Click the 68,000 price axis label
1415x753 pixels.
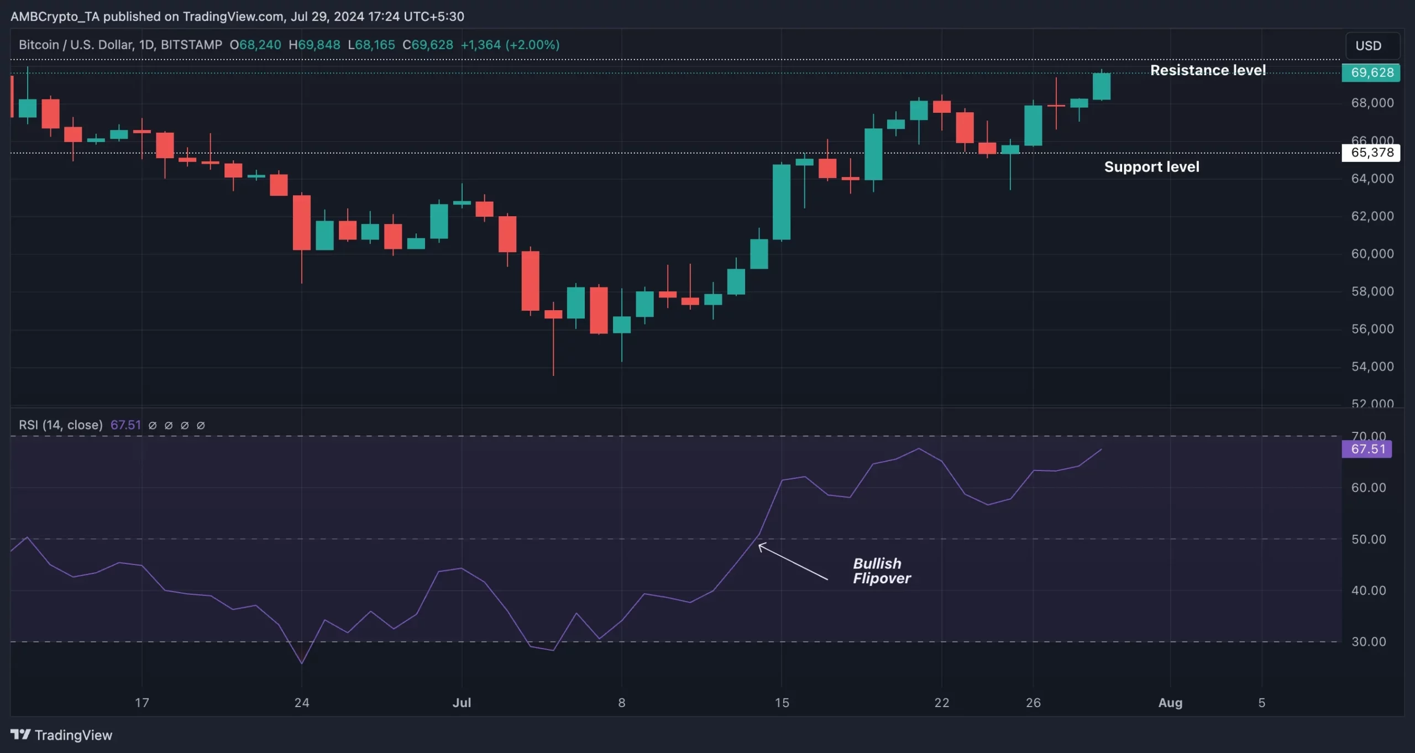[1372, 103]
